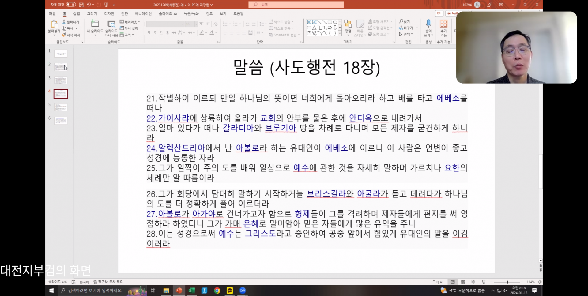The image size is (588, 296).
Task: Select slide 5 thumbnail
Action: click(61, 107)
